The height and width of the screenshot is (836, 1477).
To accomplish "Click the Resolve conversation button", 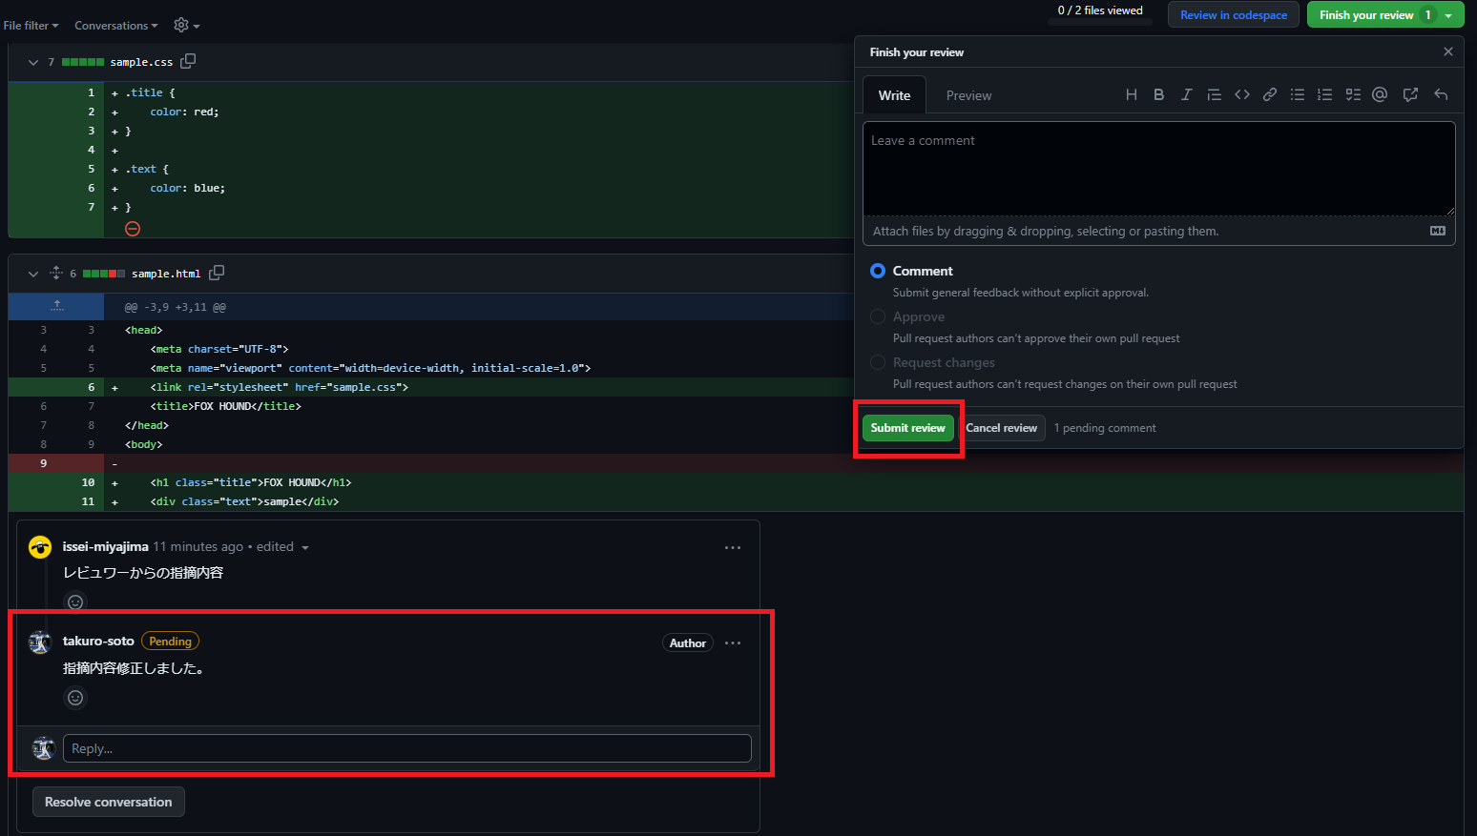I will click(x=109, y=802).
